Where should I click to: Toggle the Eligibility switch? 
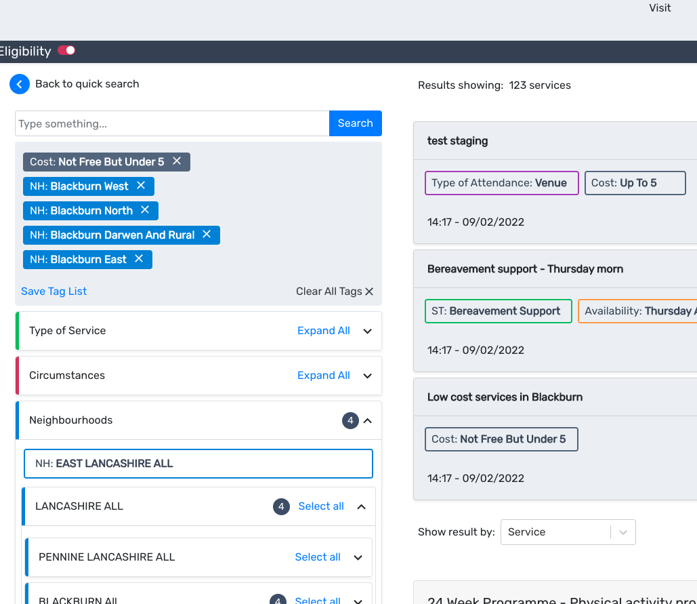[66, 51]
